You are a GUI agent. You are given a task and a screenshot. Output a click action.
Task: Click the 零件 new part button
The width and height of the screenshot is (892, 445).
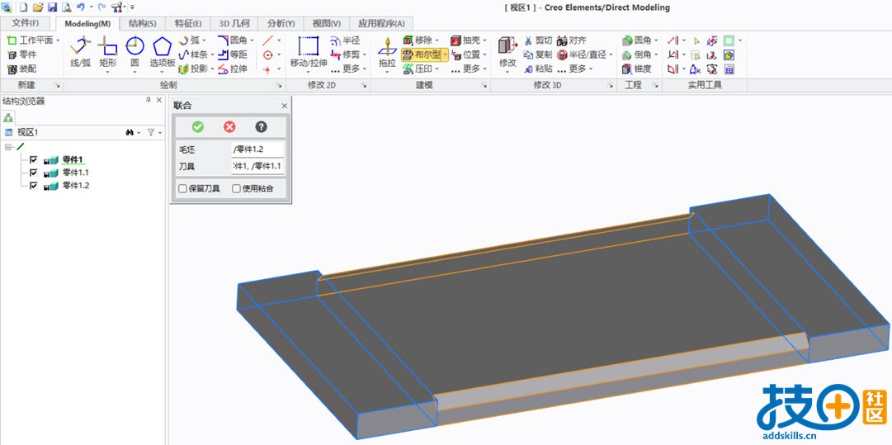[x=22, y=54]
